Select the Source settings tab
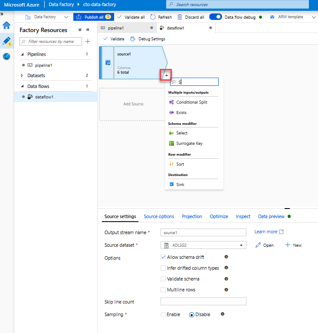 pyautogui.click(x=120, y=216)
